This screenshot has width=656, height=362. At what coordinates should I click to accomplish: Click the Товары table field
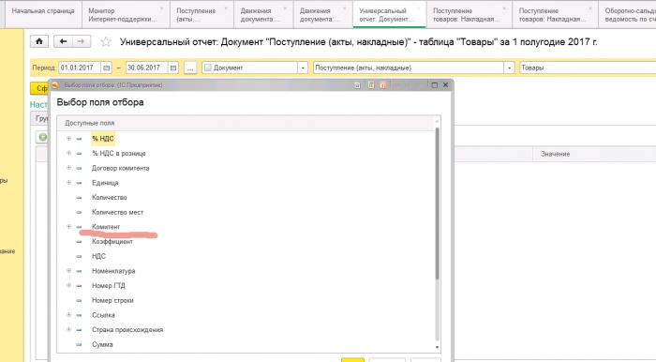(x=588, y=68)
